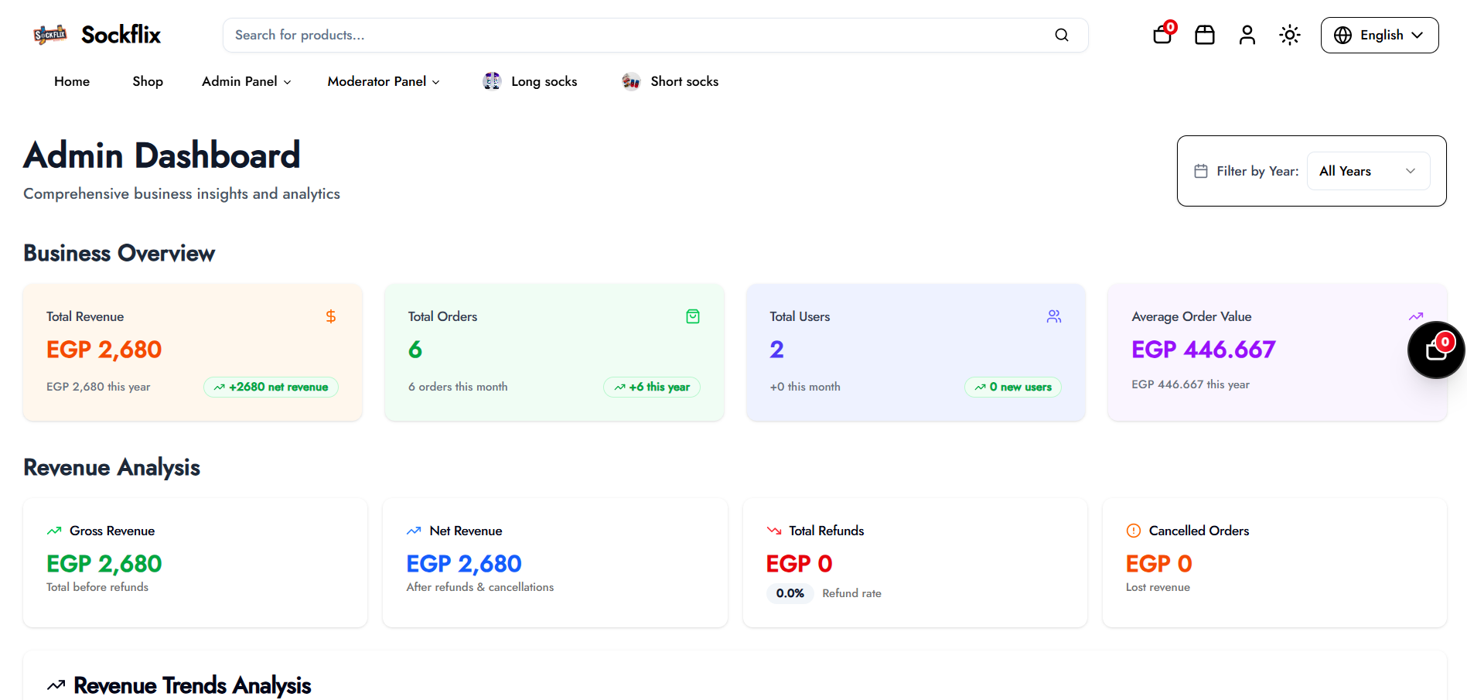Click the globe icon in language selector
The width and height of the screenshot is (1467, 700).
pyautogui.click(x=1343, y=35)
